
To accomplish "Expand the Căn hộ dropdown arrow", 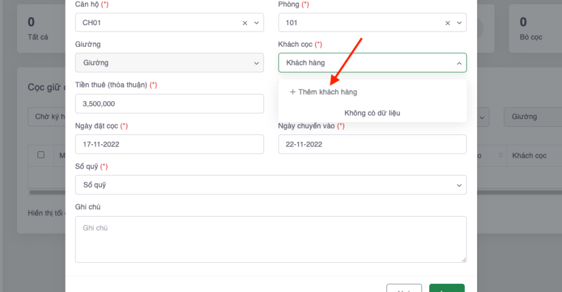I will pos(256,23).
